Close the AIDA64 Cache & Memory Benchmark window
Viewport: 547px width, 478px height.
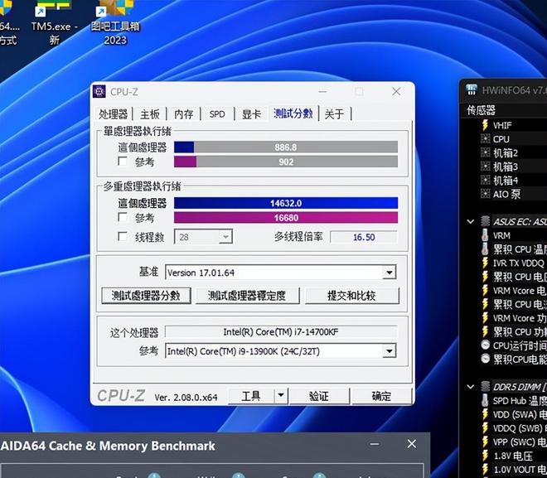pyautogui.click(x=412, y=444)
